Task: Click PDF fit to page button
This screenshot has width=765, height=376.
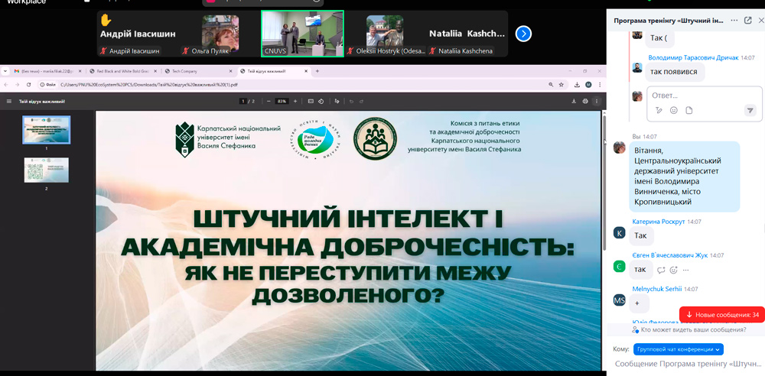Action: coord(311,102)
